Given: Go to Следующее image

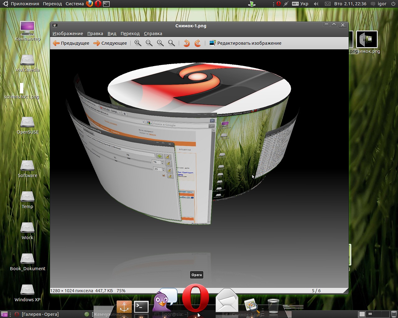Looking at the screenshot, I should pos(110,43).
